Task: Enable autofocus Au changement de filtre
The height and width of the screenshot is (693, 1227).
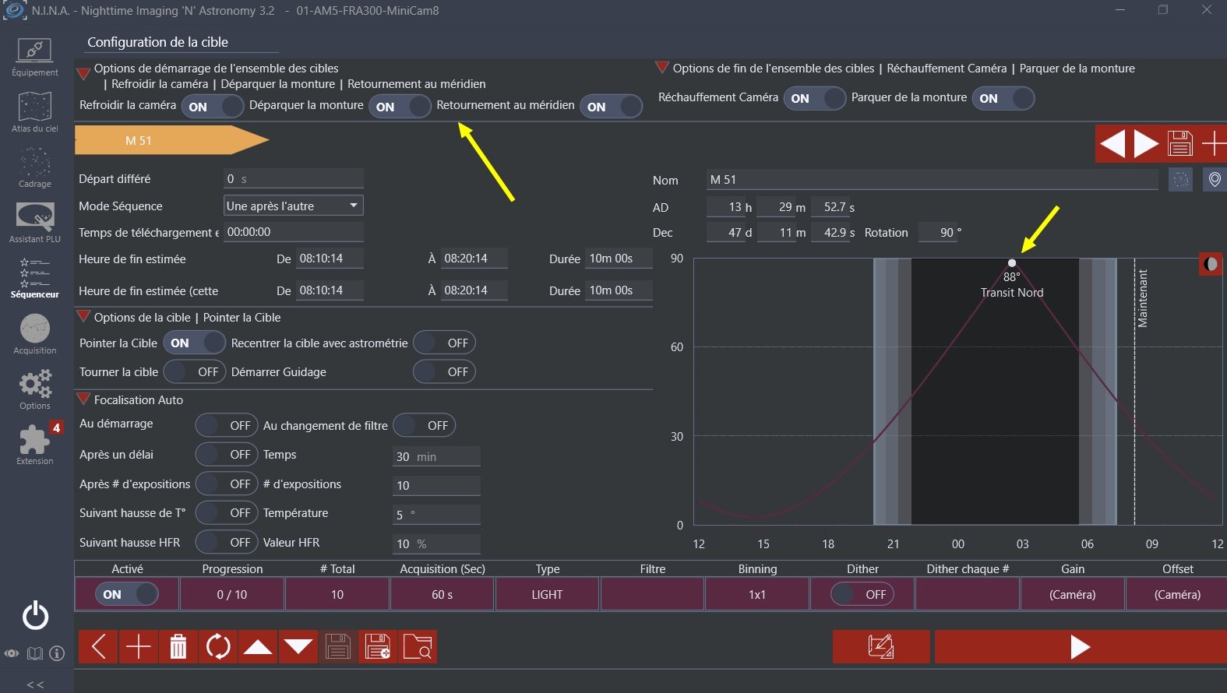Action: (x=425, y=425)
